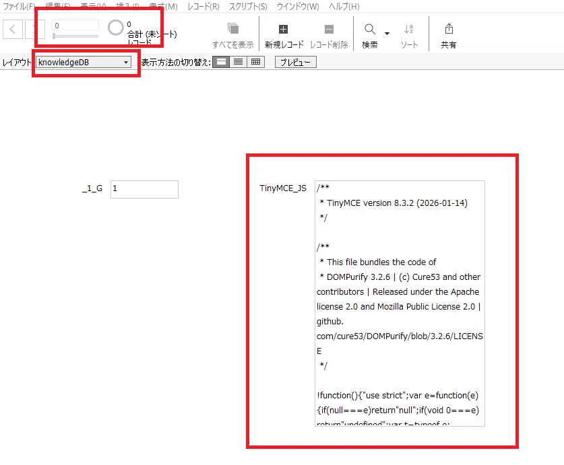Click the _1_G field containing 1
564x465 pixels.
144,189
